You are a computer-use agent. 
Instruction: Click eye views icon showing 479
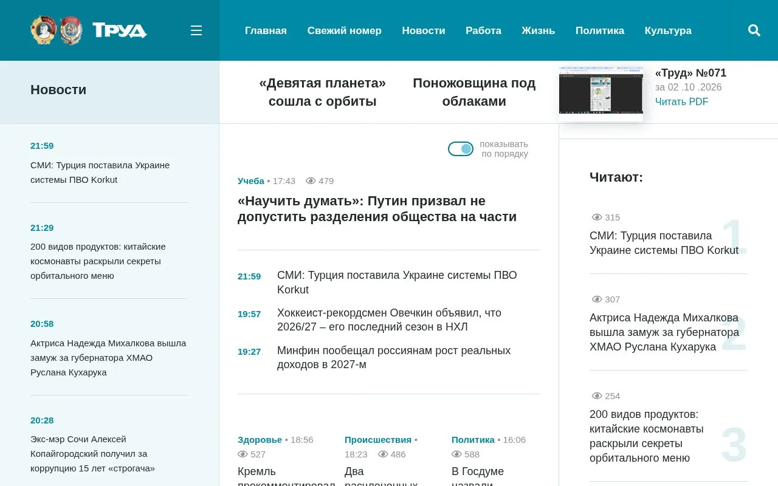coord(311,181)
